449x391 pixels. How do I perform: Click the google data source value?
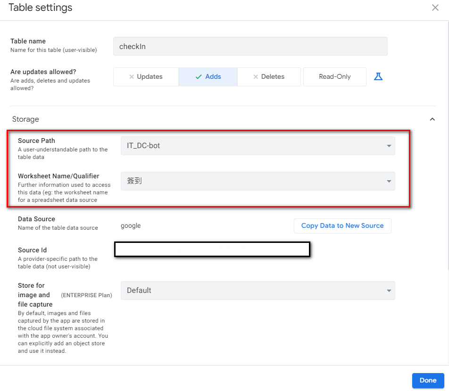click(131, 226)
